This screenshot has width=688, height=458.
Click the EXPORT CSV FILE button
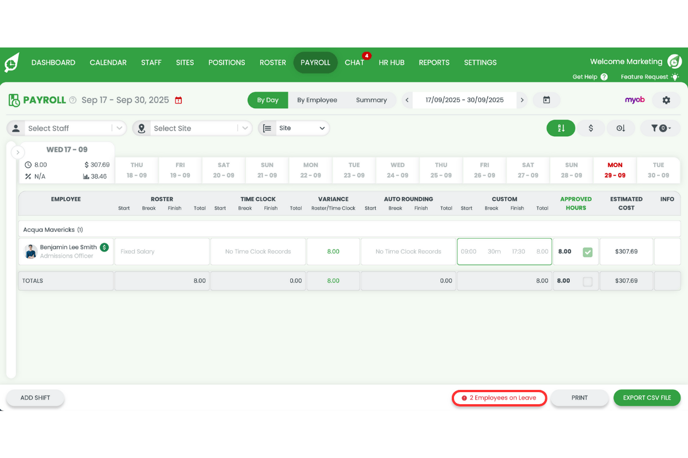point(647,397)
